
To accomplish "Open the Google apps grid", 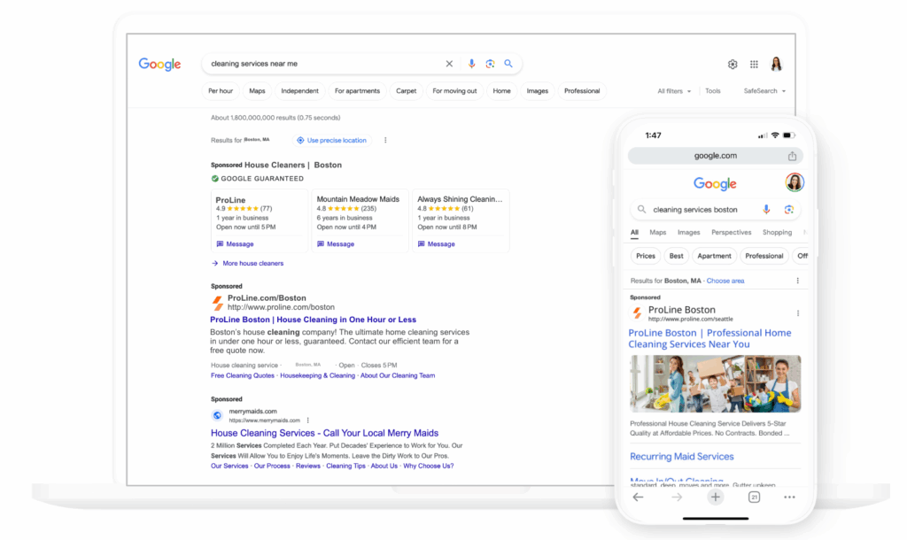I will tap(754, 64).
